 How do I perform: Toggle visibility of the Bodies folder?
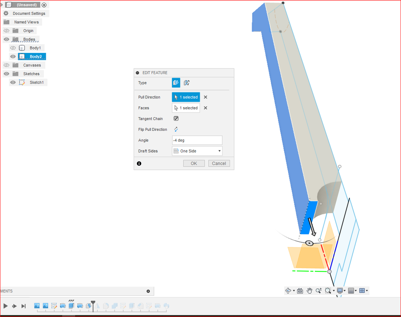pos(6,39)
